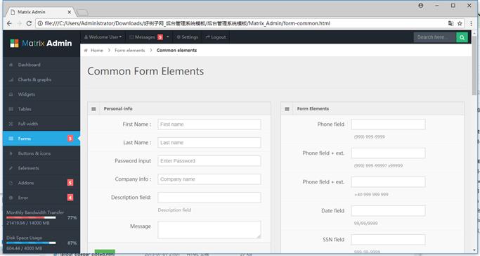Click the SSN field input
This screenshot has width=480, height=256.
click(x=388, y=239)
